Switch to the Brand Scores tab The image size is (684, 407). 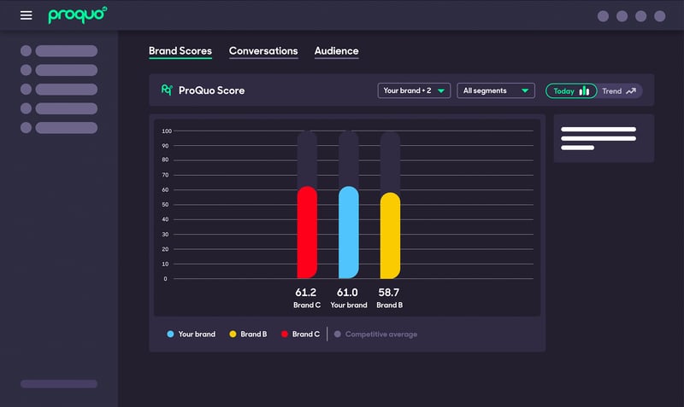(180, 51)
